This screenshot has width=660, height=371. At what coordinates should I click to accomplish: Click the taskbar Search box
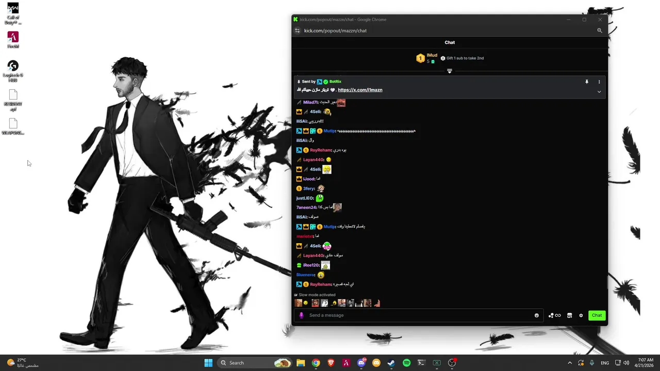[255, 363]
